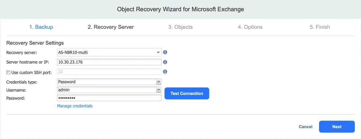Click into the Password field
This screenshot has height=139, width=361.
pos(109,98)
